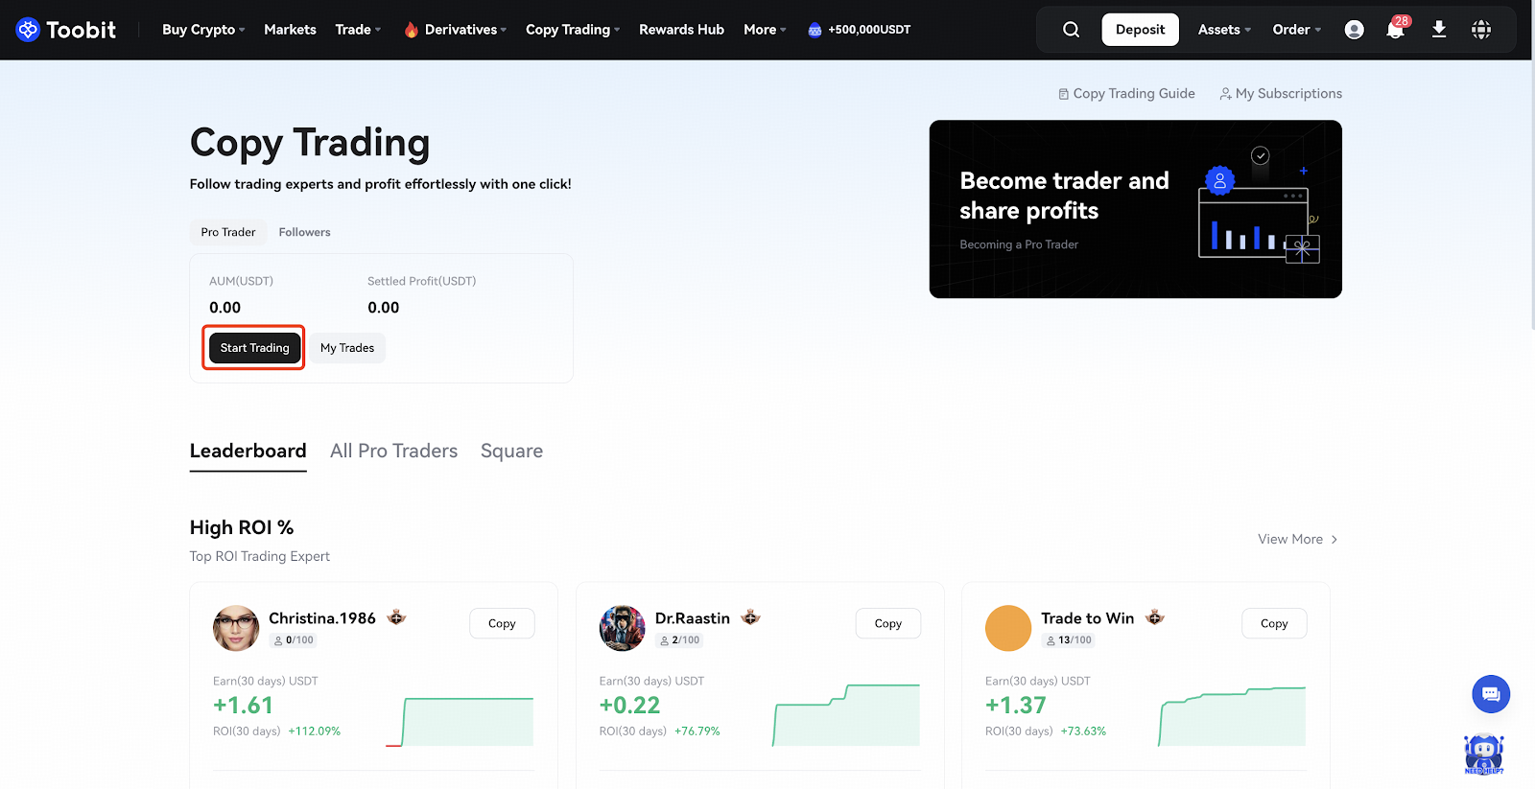Copy trader Christina.1986
The height and width of the screenshot is (789, 1535).
502,623
